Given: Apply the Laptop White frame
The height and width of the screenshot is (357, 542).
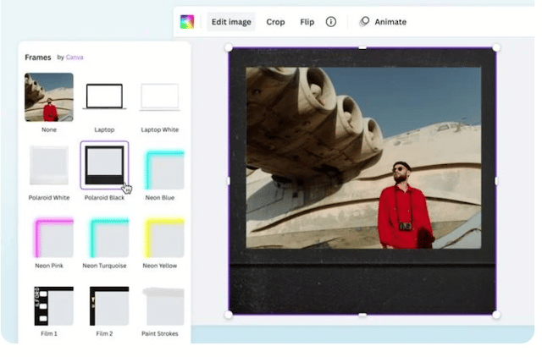Looking at the screenshot, I should 159,96.
